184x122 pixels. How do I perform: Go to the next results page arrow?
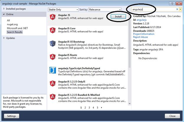click(101, 108)
